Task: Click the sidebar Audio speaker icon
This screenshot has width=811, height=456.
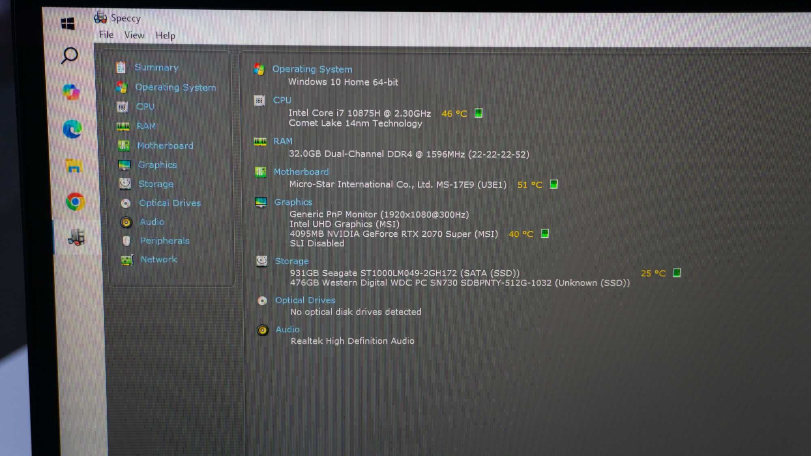Action: 126,222
